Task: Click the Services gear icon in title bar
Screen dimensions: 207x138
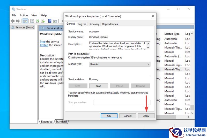Action: click(x=13, y=9)
